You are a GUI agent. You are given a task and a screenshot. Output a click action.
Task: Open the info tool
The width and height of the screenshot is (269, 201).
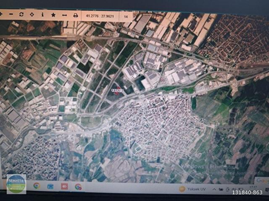pos(42,15)
